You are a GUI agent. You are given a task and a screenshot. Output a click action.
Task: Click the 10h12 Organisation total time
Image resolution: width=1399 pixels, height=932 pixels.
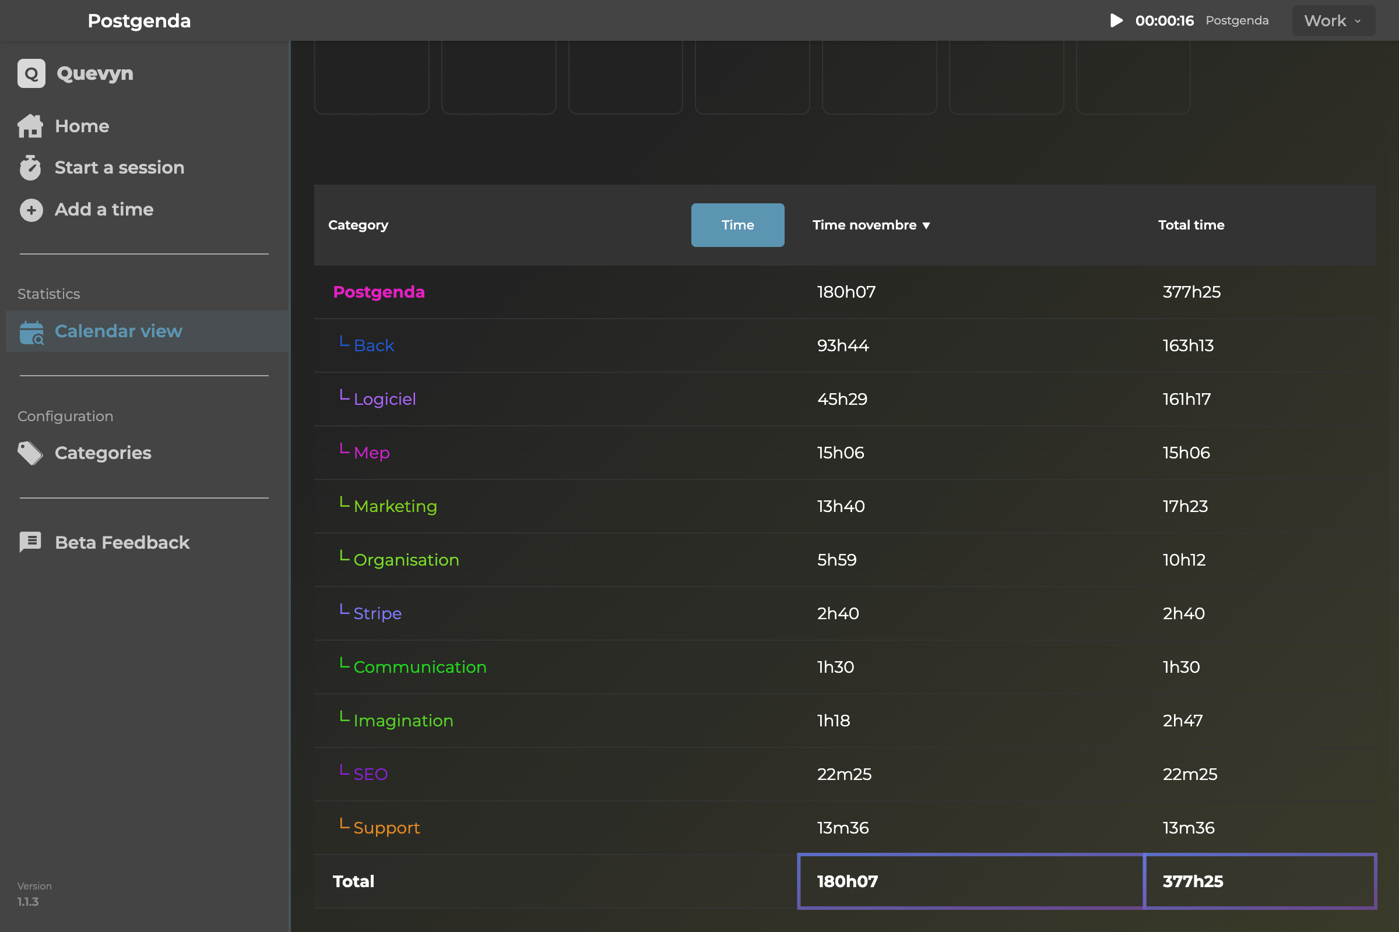click(1184, 560)
